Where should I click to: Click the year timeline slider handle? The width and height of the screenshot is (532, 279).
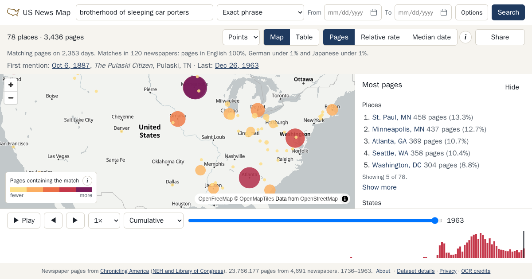pyautogui.click(x=435, y=221)
